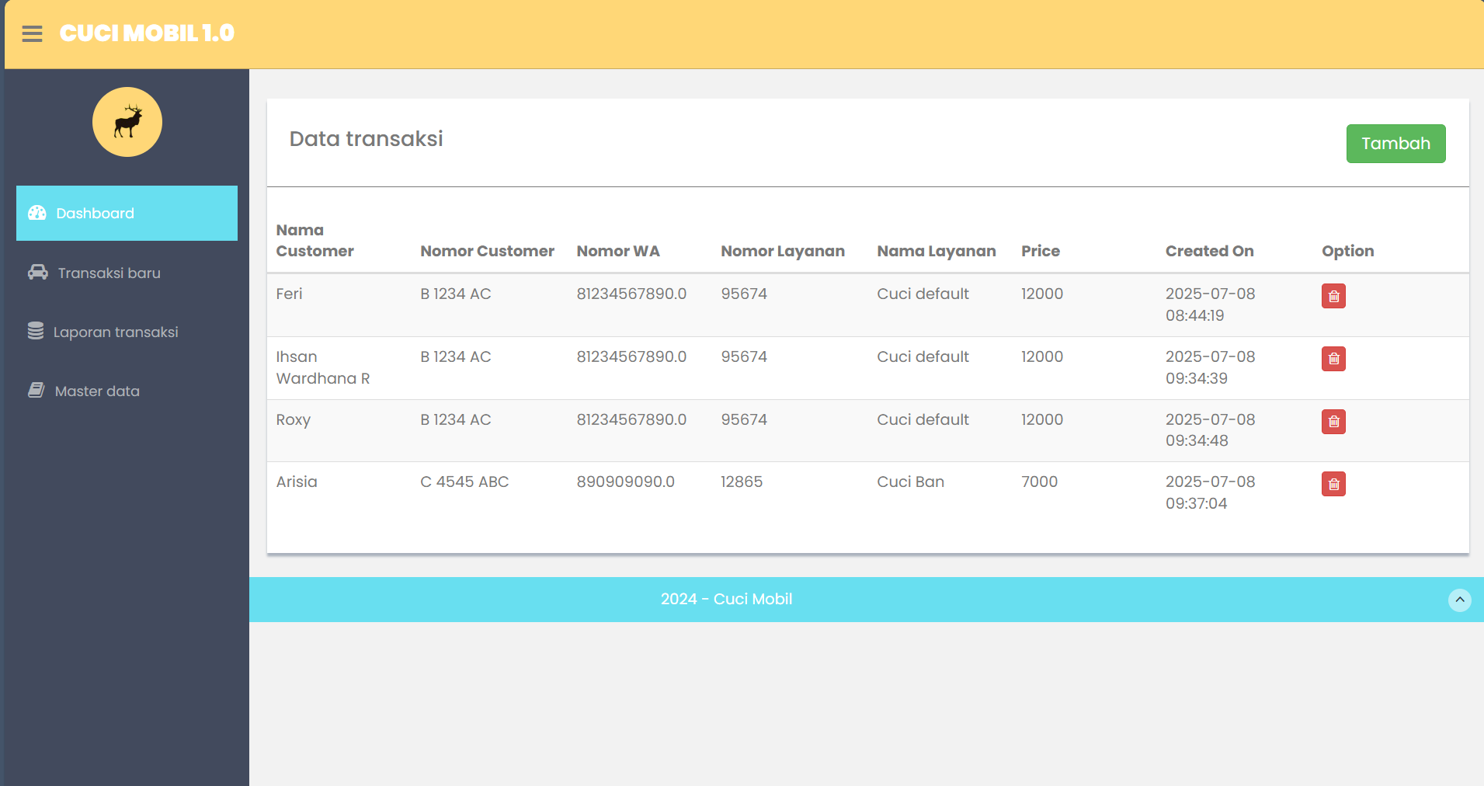Click the CUCI MOBIL 1.0 title
The width and height of the screenshot is (1484, 786).
147,33
